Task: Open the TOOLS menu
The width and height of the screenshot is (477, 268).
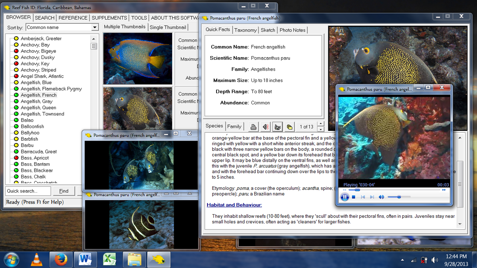Action: pos(139,17)
